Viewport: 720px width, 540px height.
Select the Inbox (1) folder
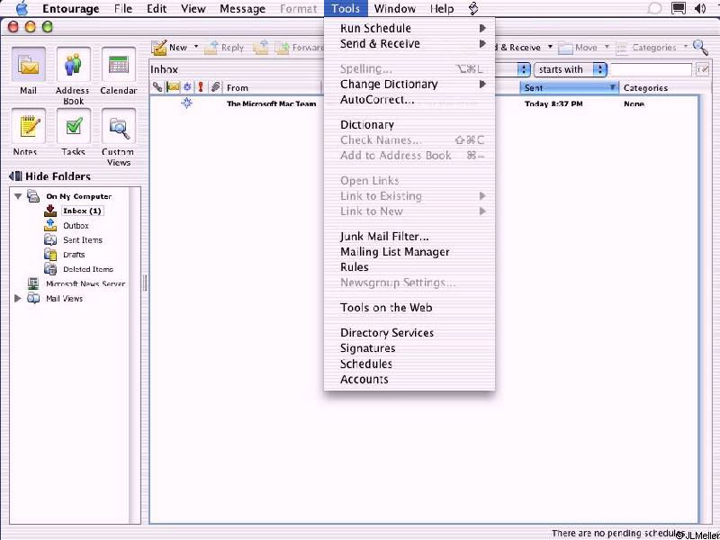(82, 211)
